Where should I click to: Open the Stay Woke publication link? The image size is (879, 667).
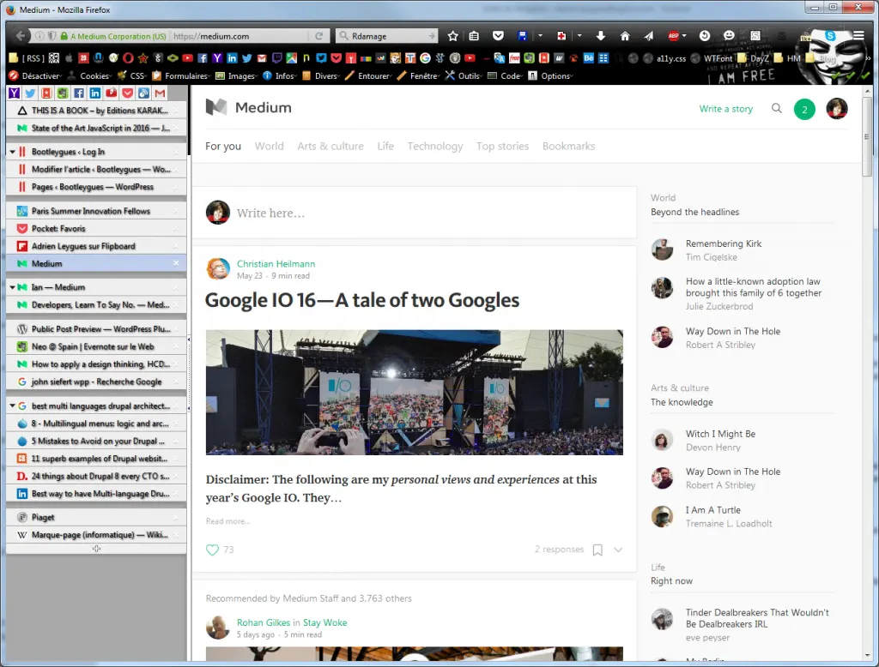pos(324,622)
